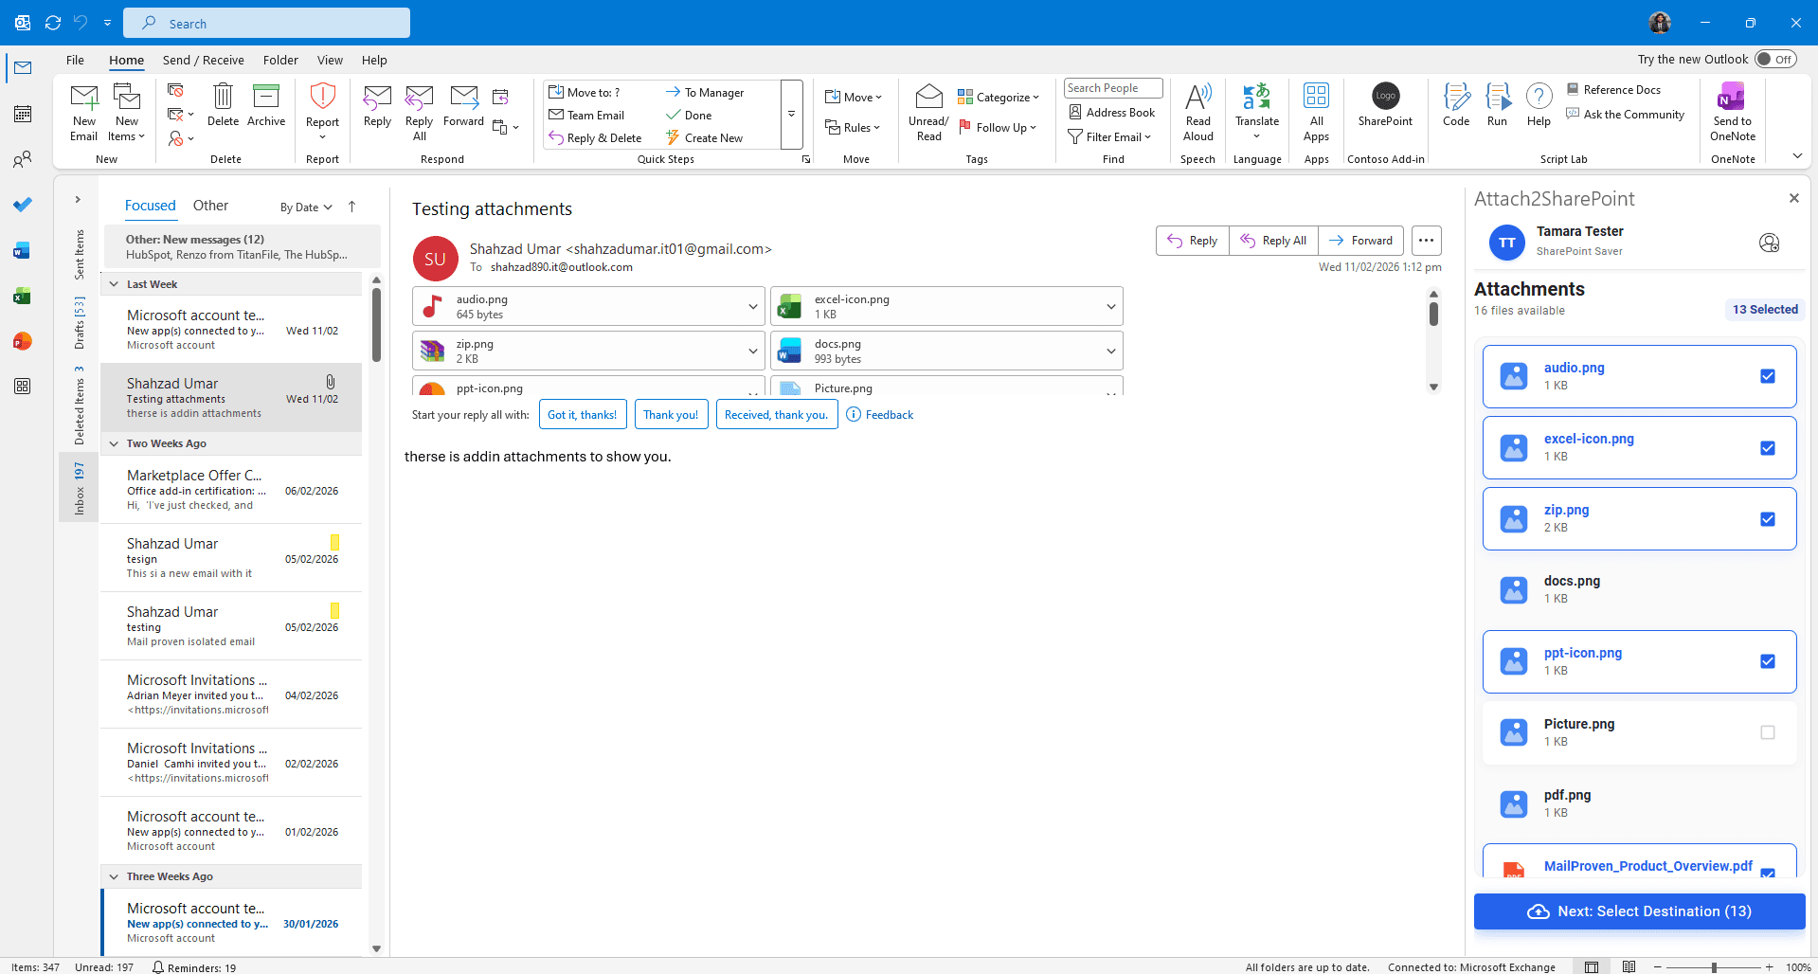
Task: Click 'Received, thank you.' suggested reply
Action: click(x=777, y=415)
